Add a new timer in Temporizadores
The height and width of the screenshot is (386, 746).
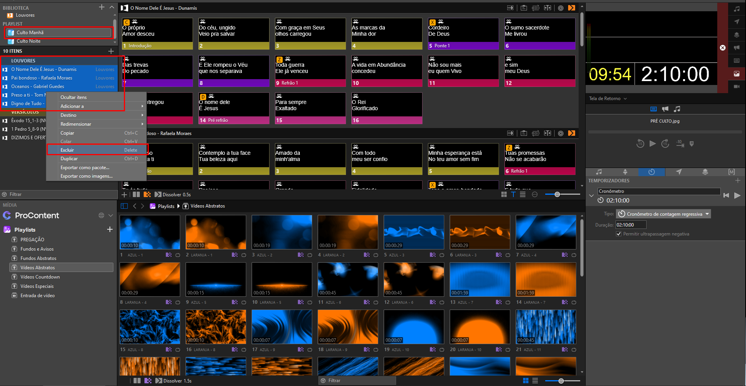coord(737,181)
